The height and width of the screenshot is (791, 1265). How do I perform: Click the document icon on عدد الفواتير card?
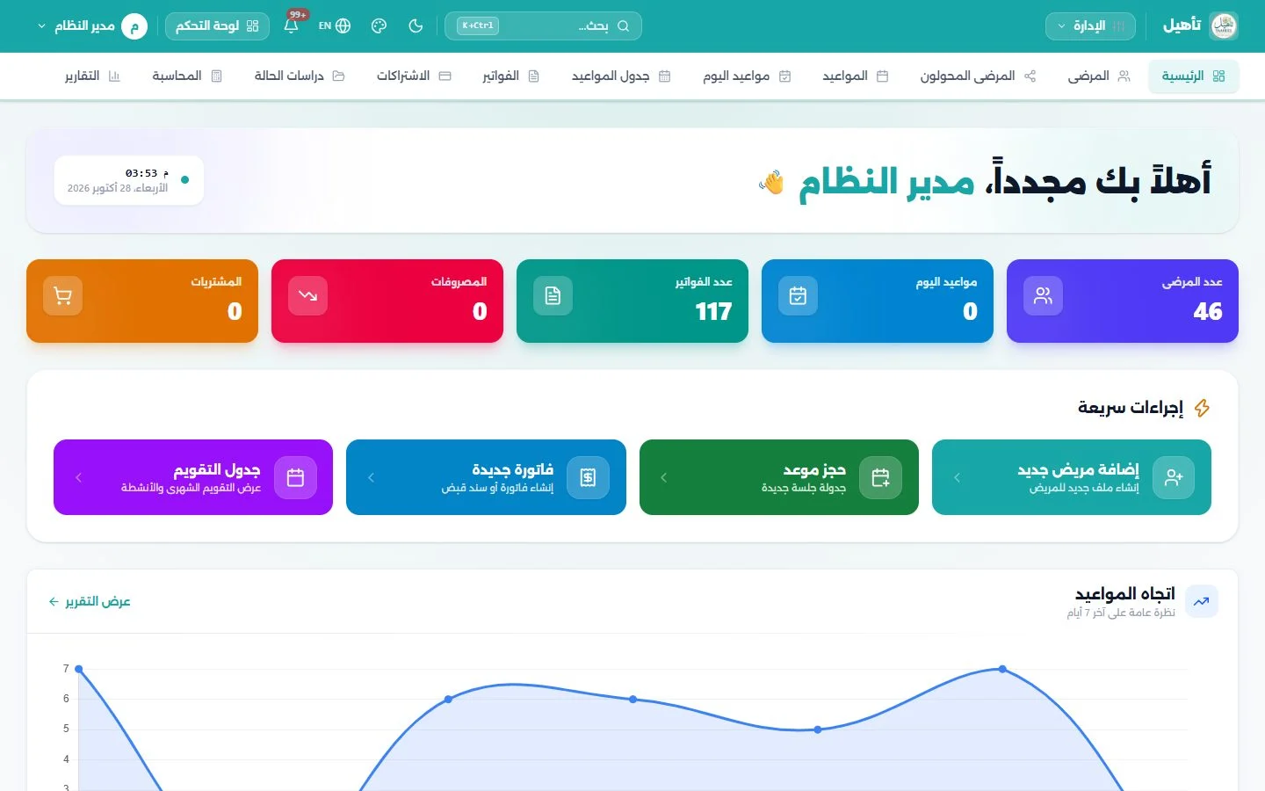tap(553, 296)
